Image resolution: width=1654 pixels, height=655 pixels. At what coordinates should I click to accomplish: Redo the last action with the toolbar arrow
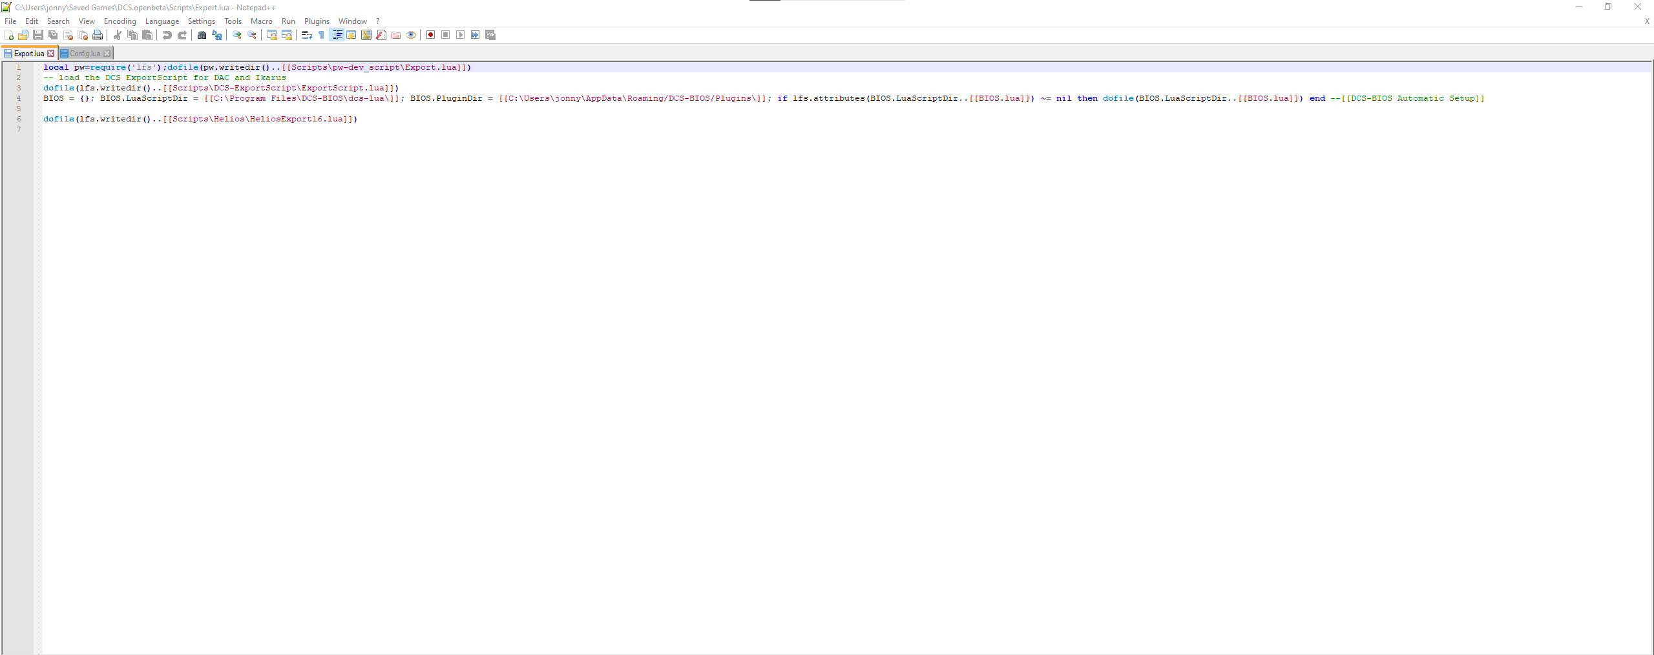182,35
